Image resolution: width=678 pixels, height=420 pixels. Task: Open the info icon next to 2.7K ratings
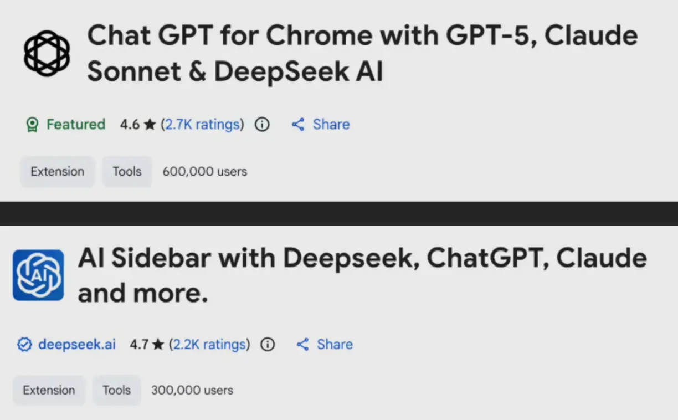(262, 125)
